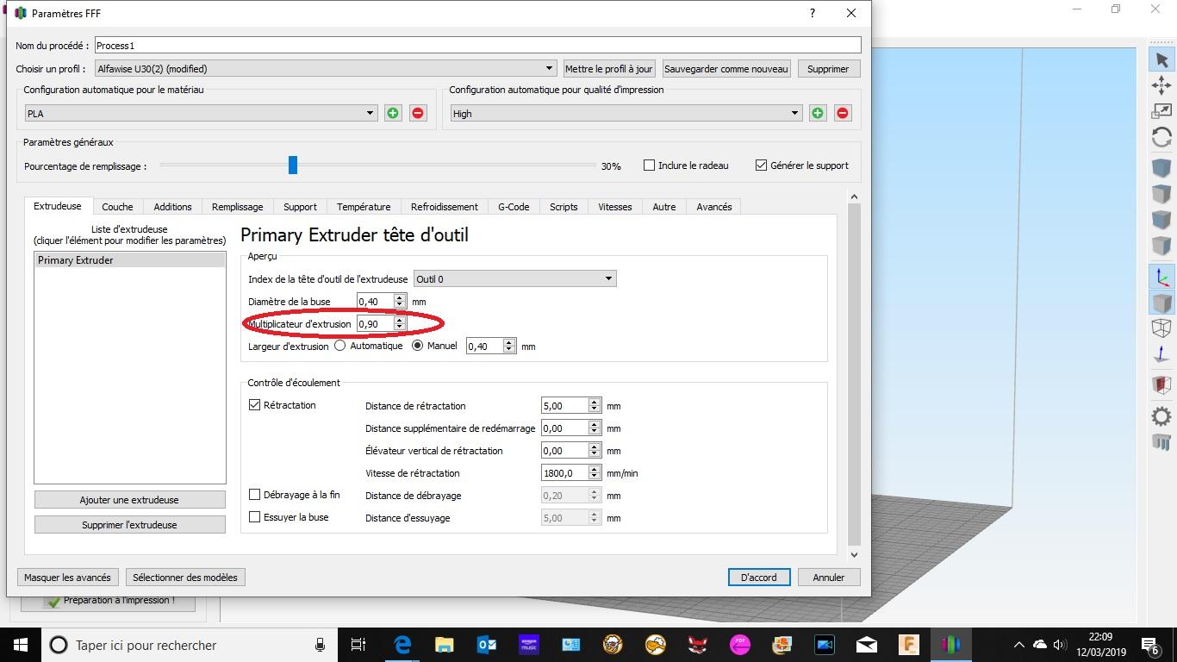1177x662 pixels.
Task: Click the infill percentage slider handle
Action: point(293,165)
